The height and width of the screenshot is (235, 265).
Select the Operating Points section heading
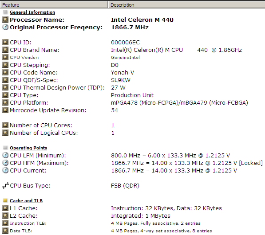pyautogui.click(x=28, y=148)
